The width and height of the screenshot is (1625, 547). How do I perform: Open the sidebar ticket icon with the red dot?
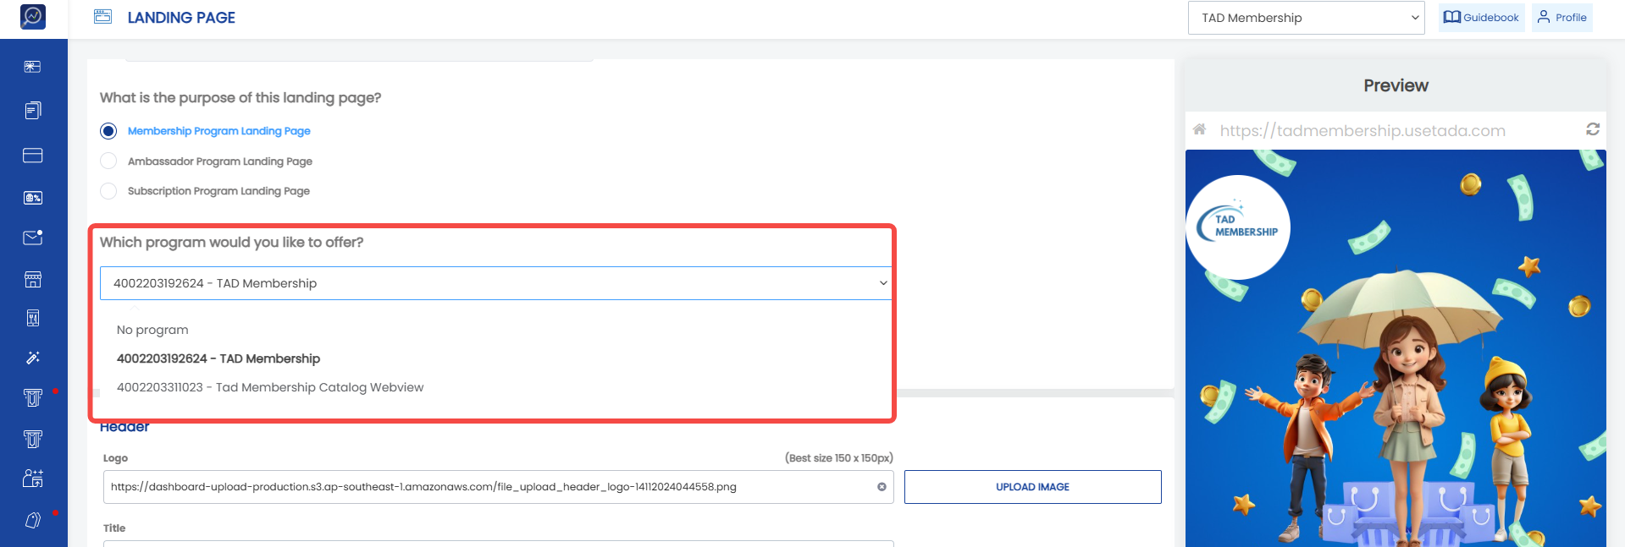pos(33,397)
